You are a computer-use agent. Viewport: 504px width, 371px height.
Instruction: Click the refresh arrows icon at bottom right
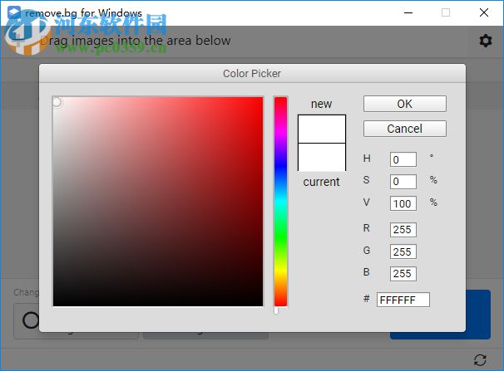click(x=480, y=359)
